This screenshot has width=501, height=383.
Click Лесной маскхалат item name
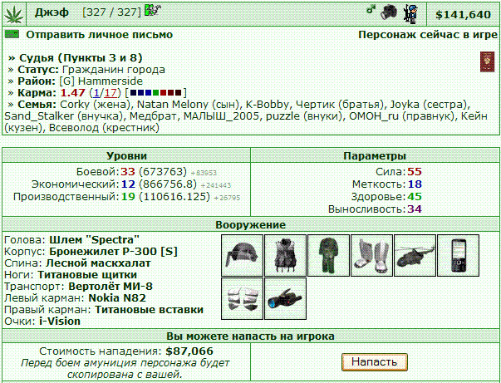click(98, 263)
